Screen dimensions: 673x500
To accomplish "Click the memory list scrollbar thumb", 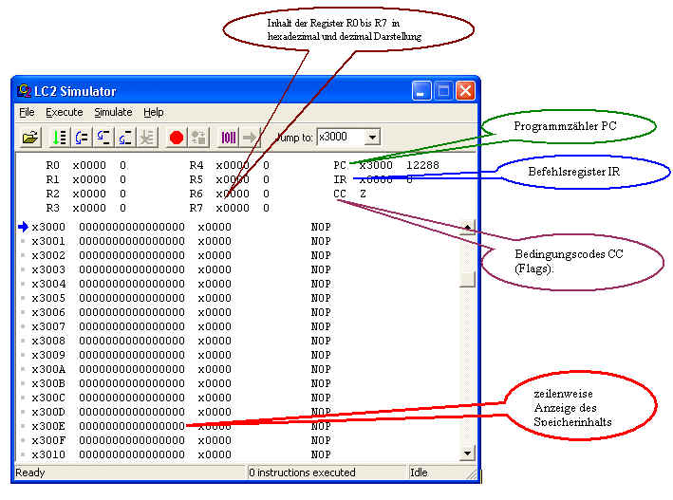I will pos(467,279).
